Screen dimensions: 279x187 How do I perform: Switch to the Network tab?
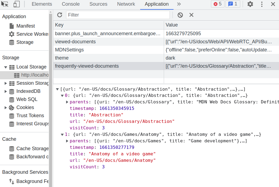[x=126, y=4]
